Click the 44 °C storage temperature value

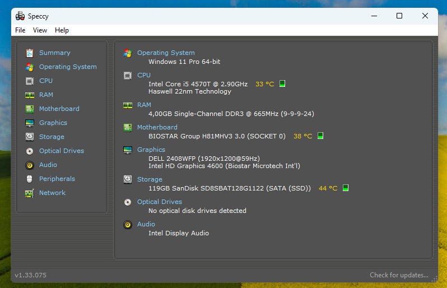pyautogui.click(x=328, y=188)
